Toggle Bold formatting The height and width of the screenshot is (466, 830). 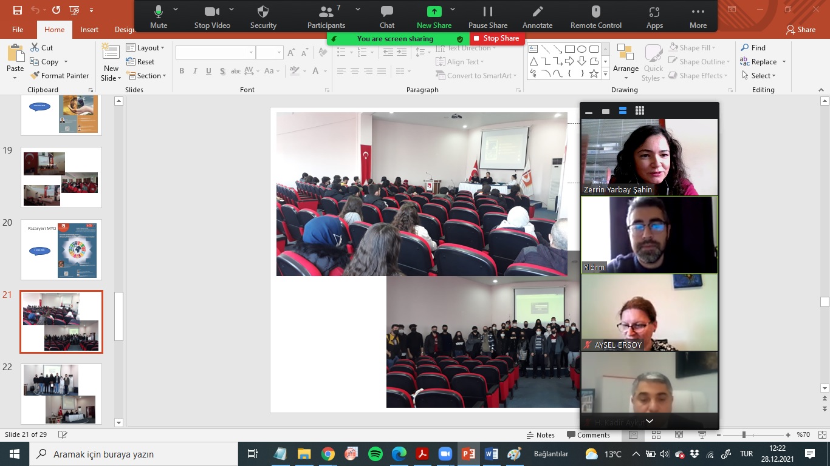[182, 71]
